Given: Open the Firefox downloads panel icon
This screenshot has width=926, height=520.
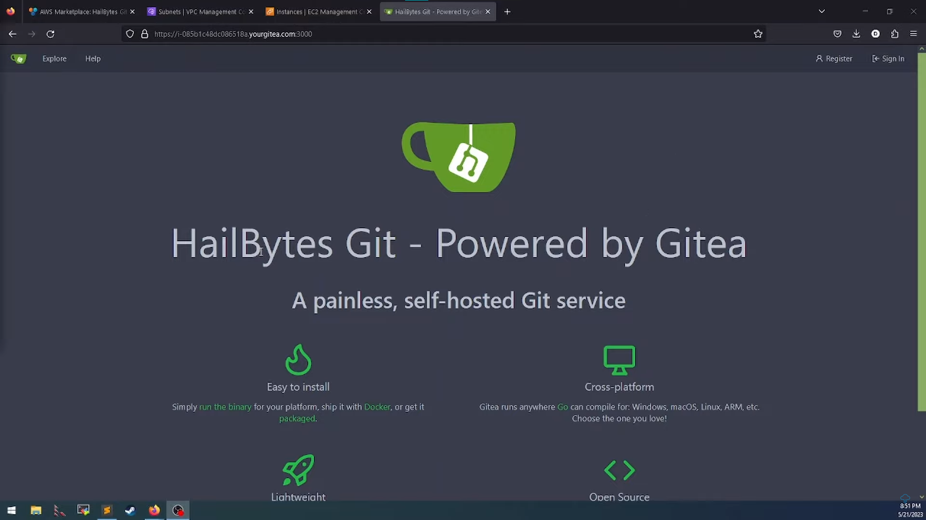Looking at the screenshot, I should tap(856, 34).
